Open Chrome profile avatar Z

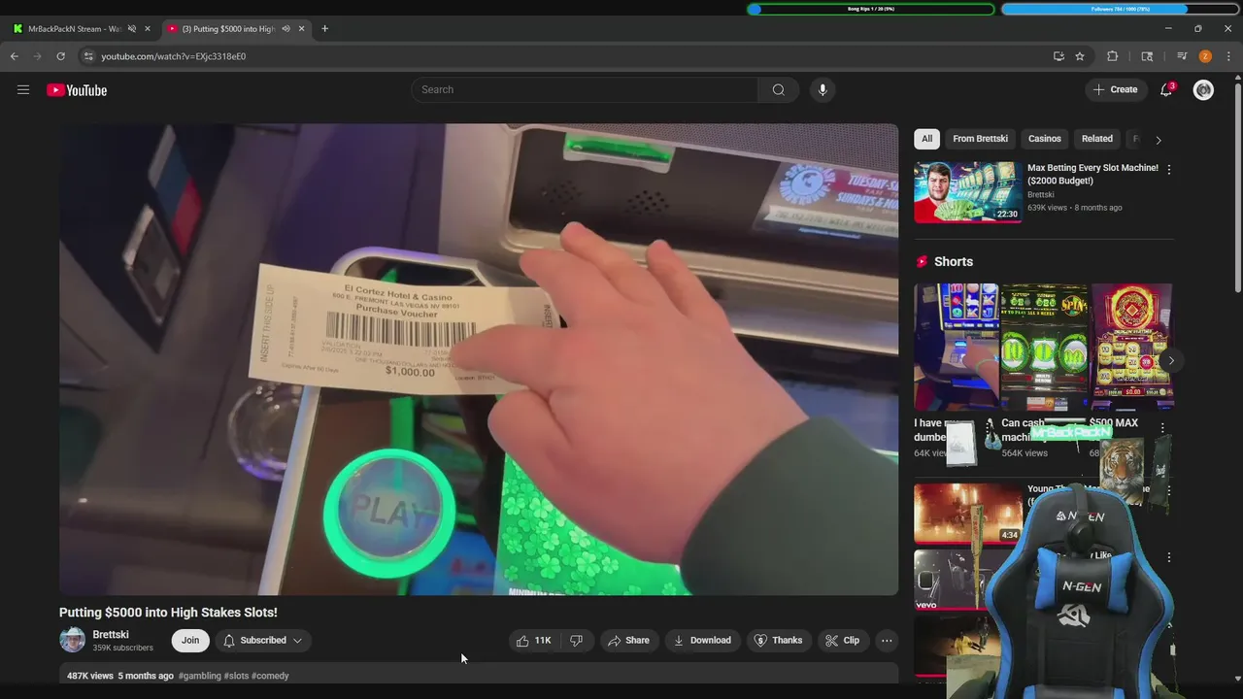pyautogui.click(x=1205, y=56)
